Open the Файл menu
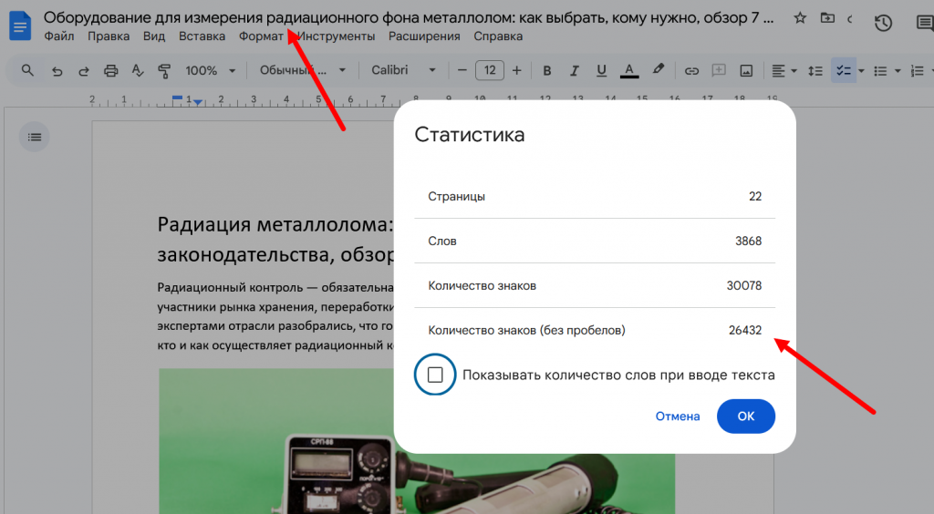The width and height of the screenshot is (934, 514). tap(59, 36)
